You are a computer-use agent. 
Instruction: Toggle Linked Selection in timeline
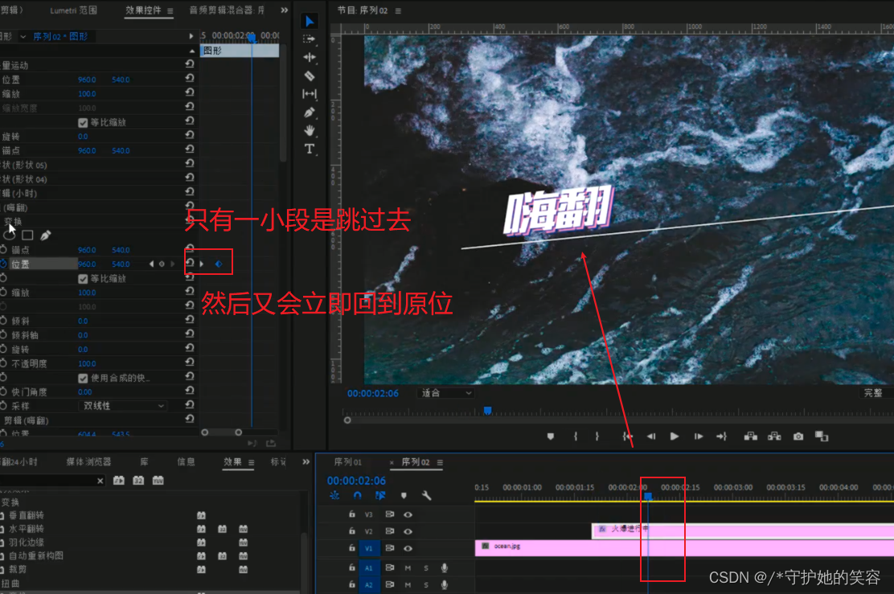click(x=380, y=495)
